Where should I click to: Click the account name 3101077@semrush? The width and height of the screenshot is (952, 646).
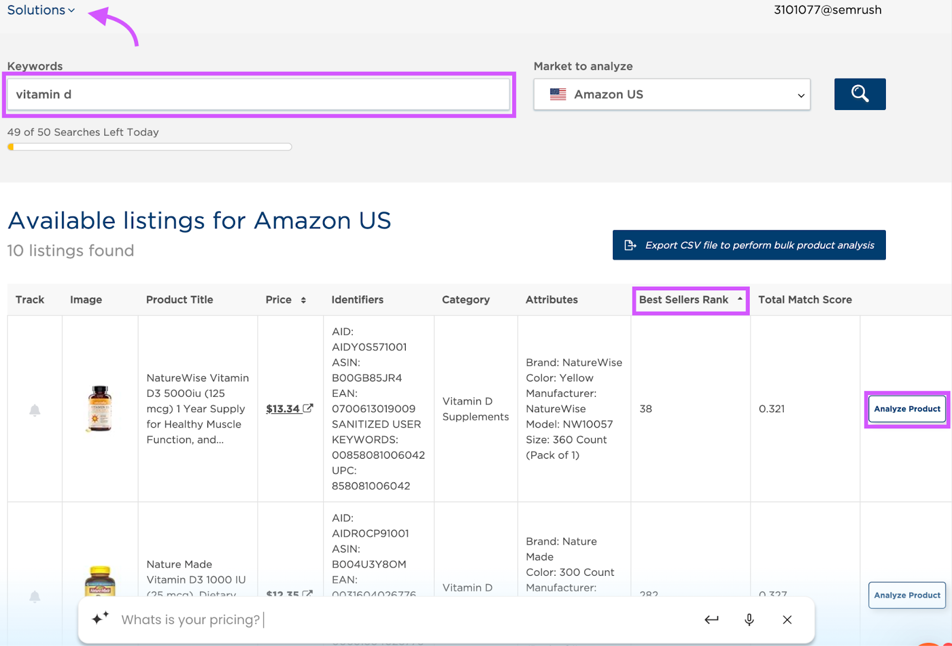click(x=828, y=10)
